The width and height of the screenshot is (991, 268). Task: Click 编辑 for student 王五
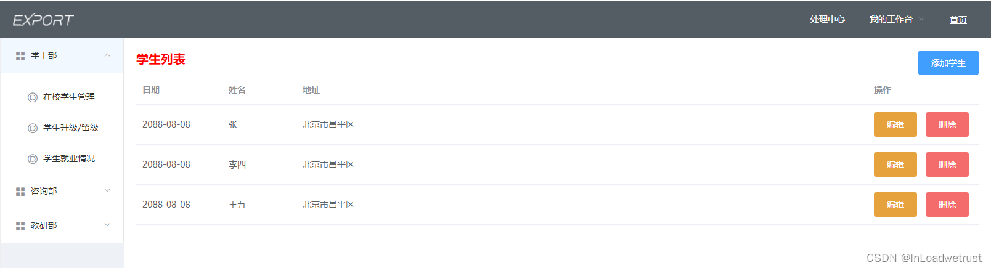895,205
